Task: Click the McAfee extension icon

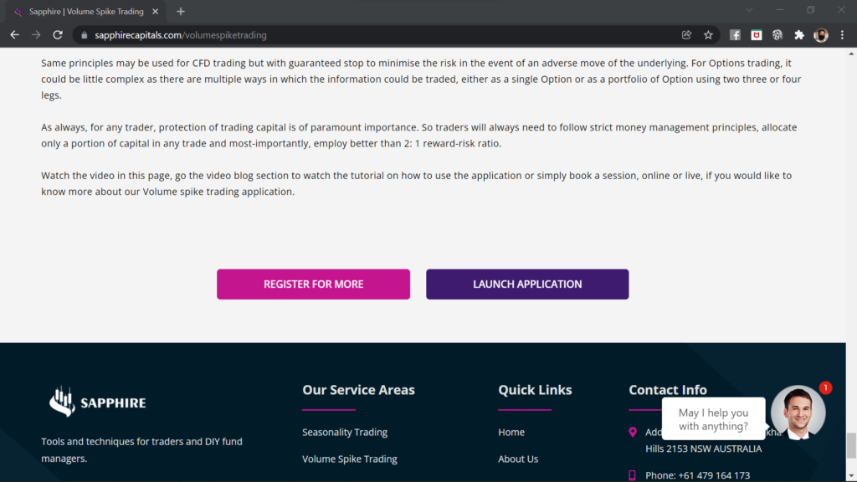Action: pos(757,35)
